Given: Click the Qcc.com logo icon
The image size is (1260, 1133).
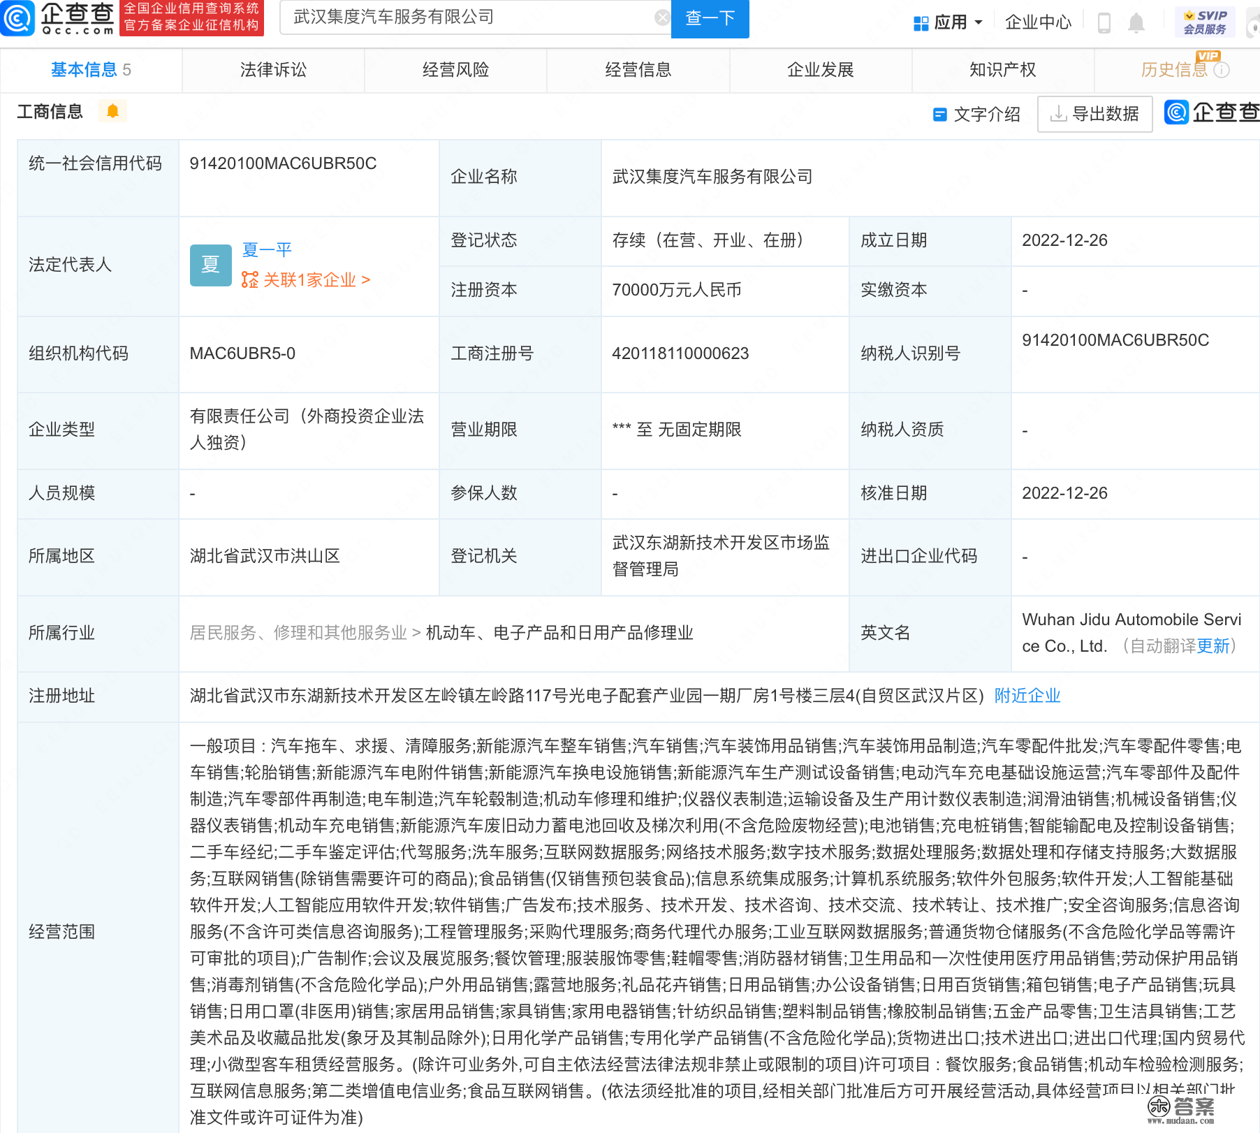Looking at the screenshot, I should (17, 17).
